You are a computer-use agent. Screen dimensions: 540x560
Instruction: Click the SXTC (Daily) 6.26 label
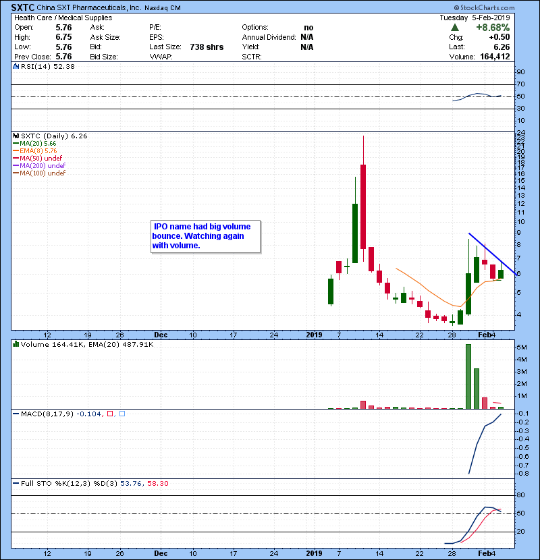54,136
